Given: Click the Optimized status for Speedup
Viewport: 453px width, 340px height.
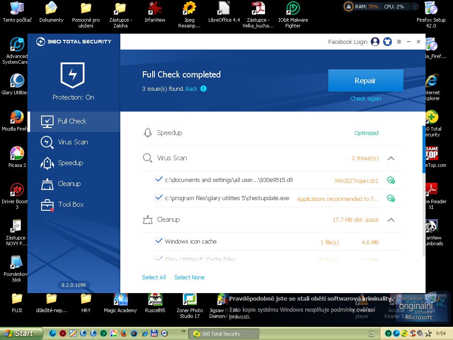Looking at the screenshot, I should tap(366, 133).
